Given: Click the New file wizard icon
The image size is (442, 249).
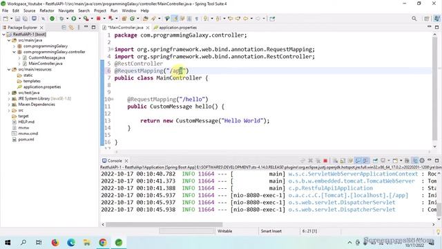Looking at the screenshot, I should tap(6, 19).
